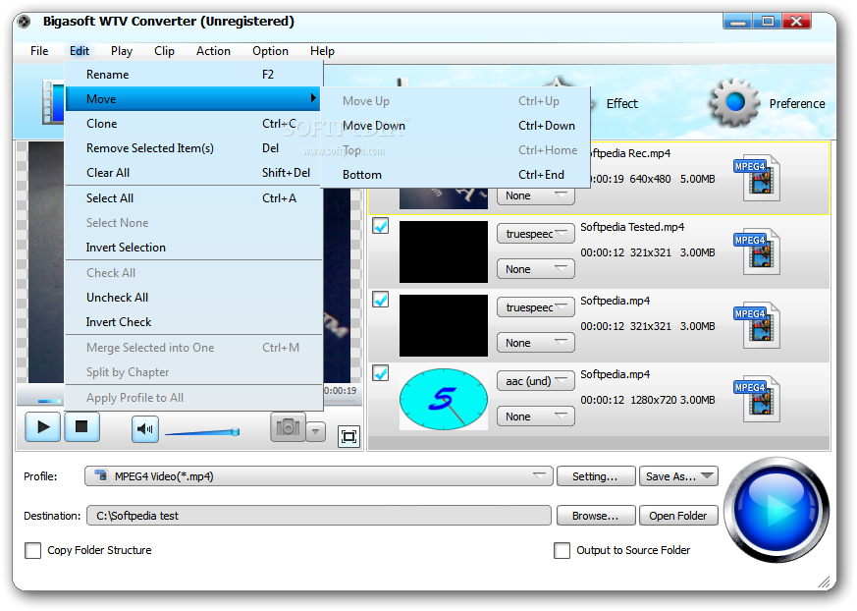Toggle full screen preview icon
The image size is (857, 611).
pos(348,436)
